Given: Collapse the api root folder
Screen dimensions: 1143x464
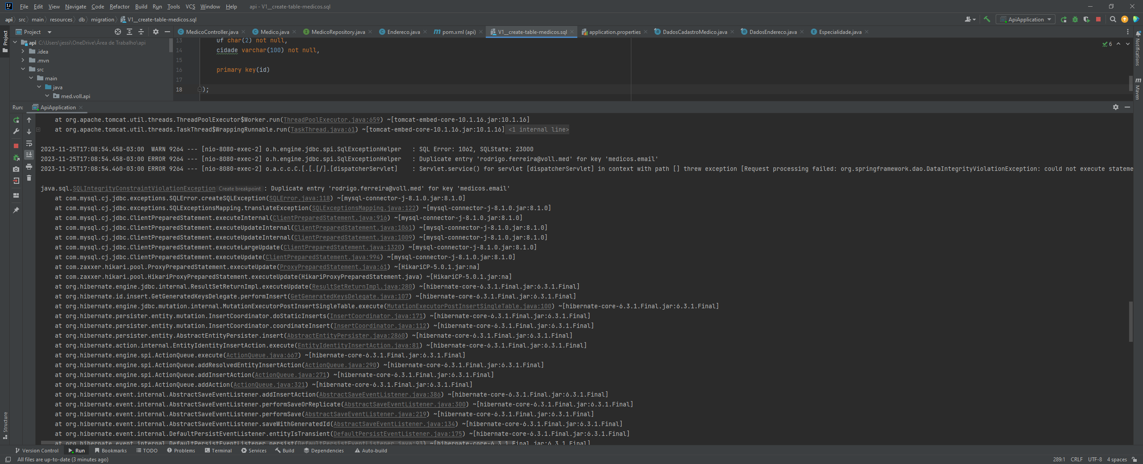Looking at the screenshot, I should [x=15, y=42].
